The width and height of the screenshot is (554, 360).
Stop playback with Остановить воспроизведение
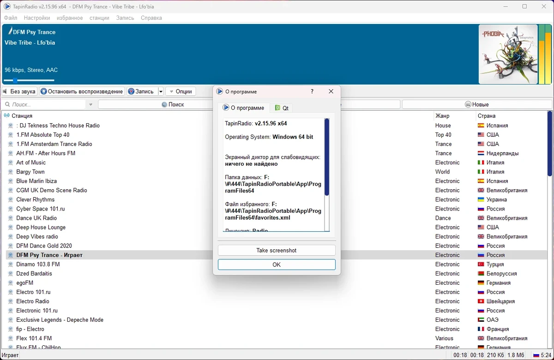82,91
